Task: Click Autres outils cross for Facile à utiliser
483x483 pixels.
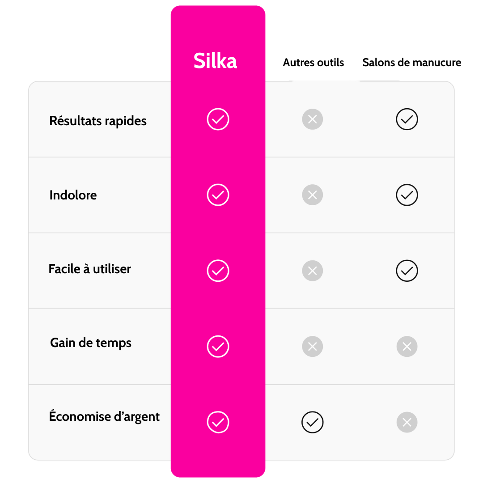Action: (x=312, y=271)
